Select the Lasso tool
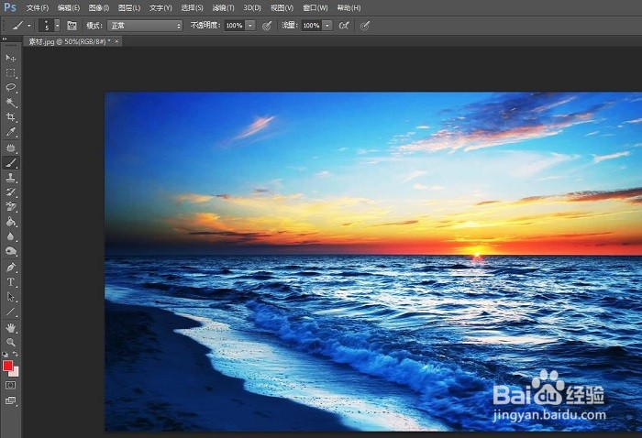The height and width of the screenshot is (438, 642). [11, 88]
